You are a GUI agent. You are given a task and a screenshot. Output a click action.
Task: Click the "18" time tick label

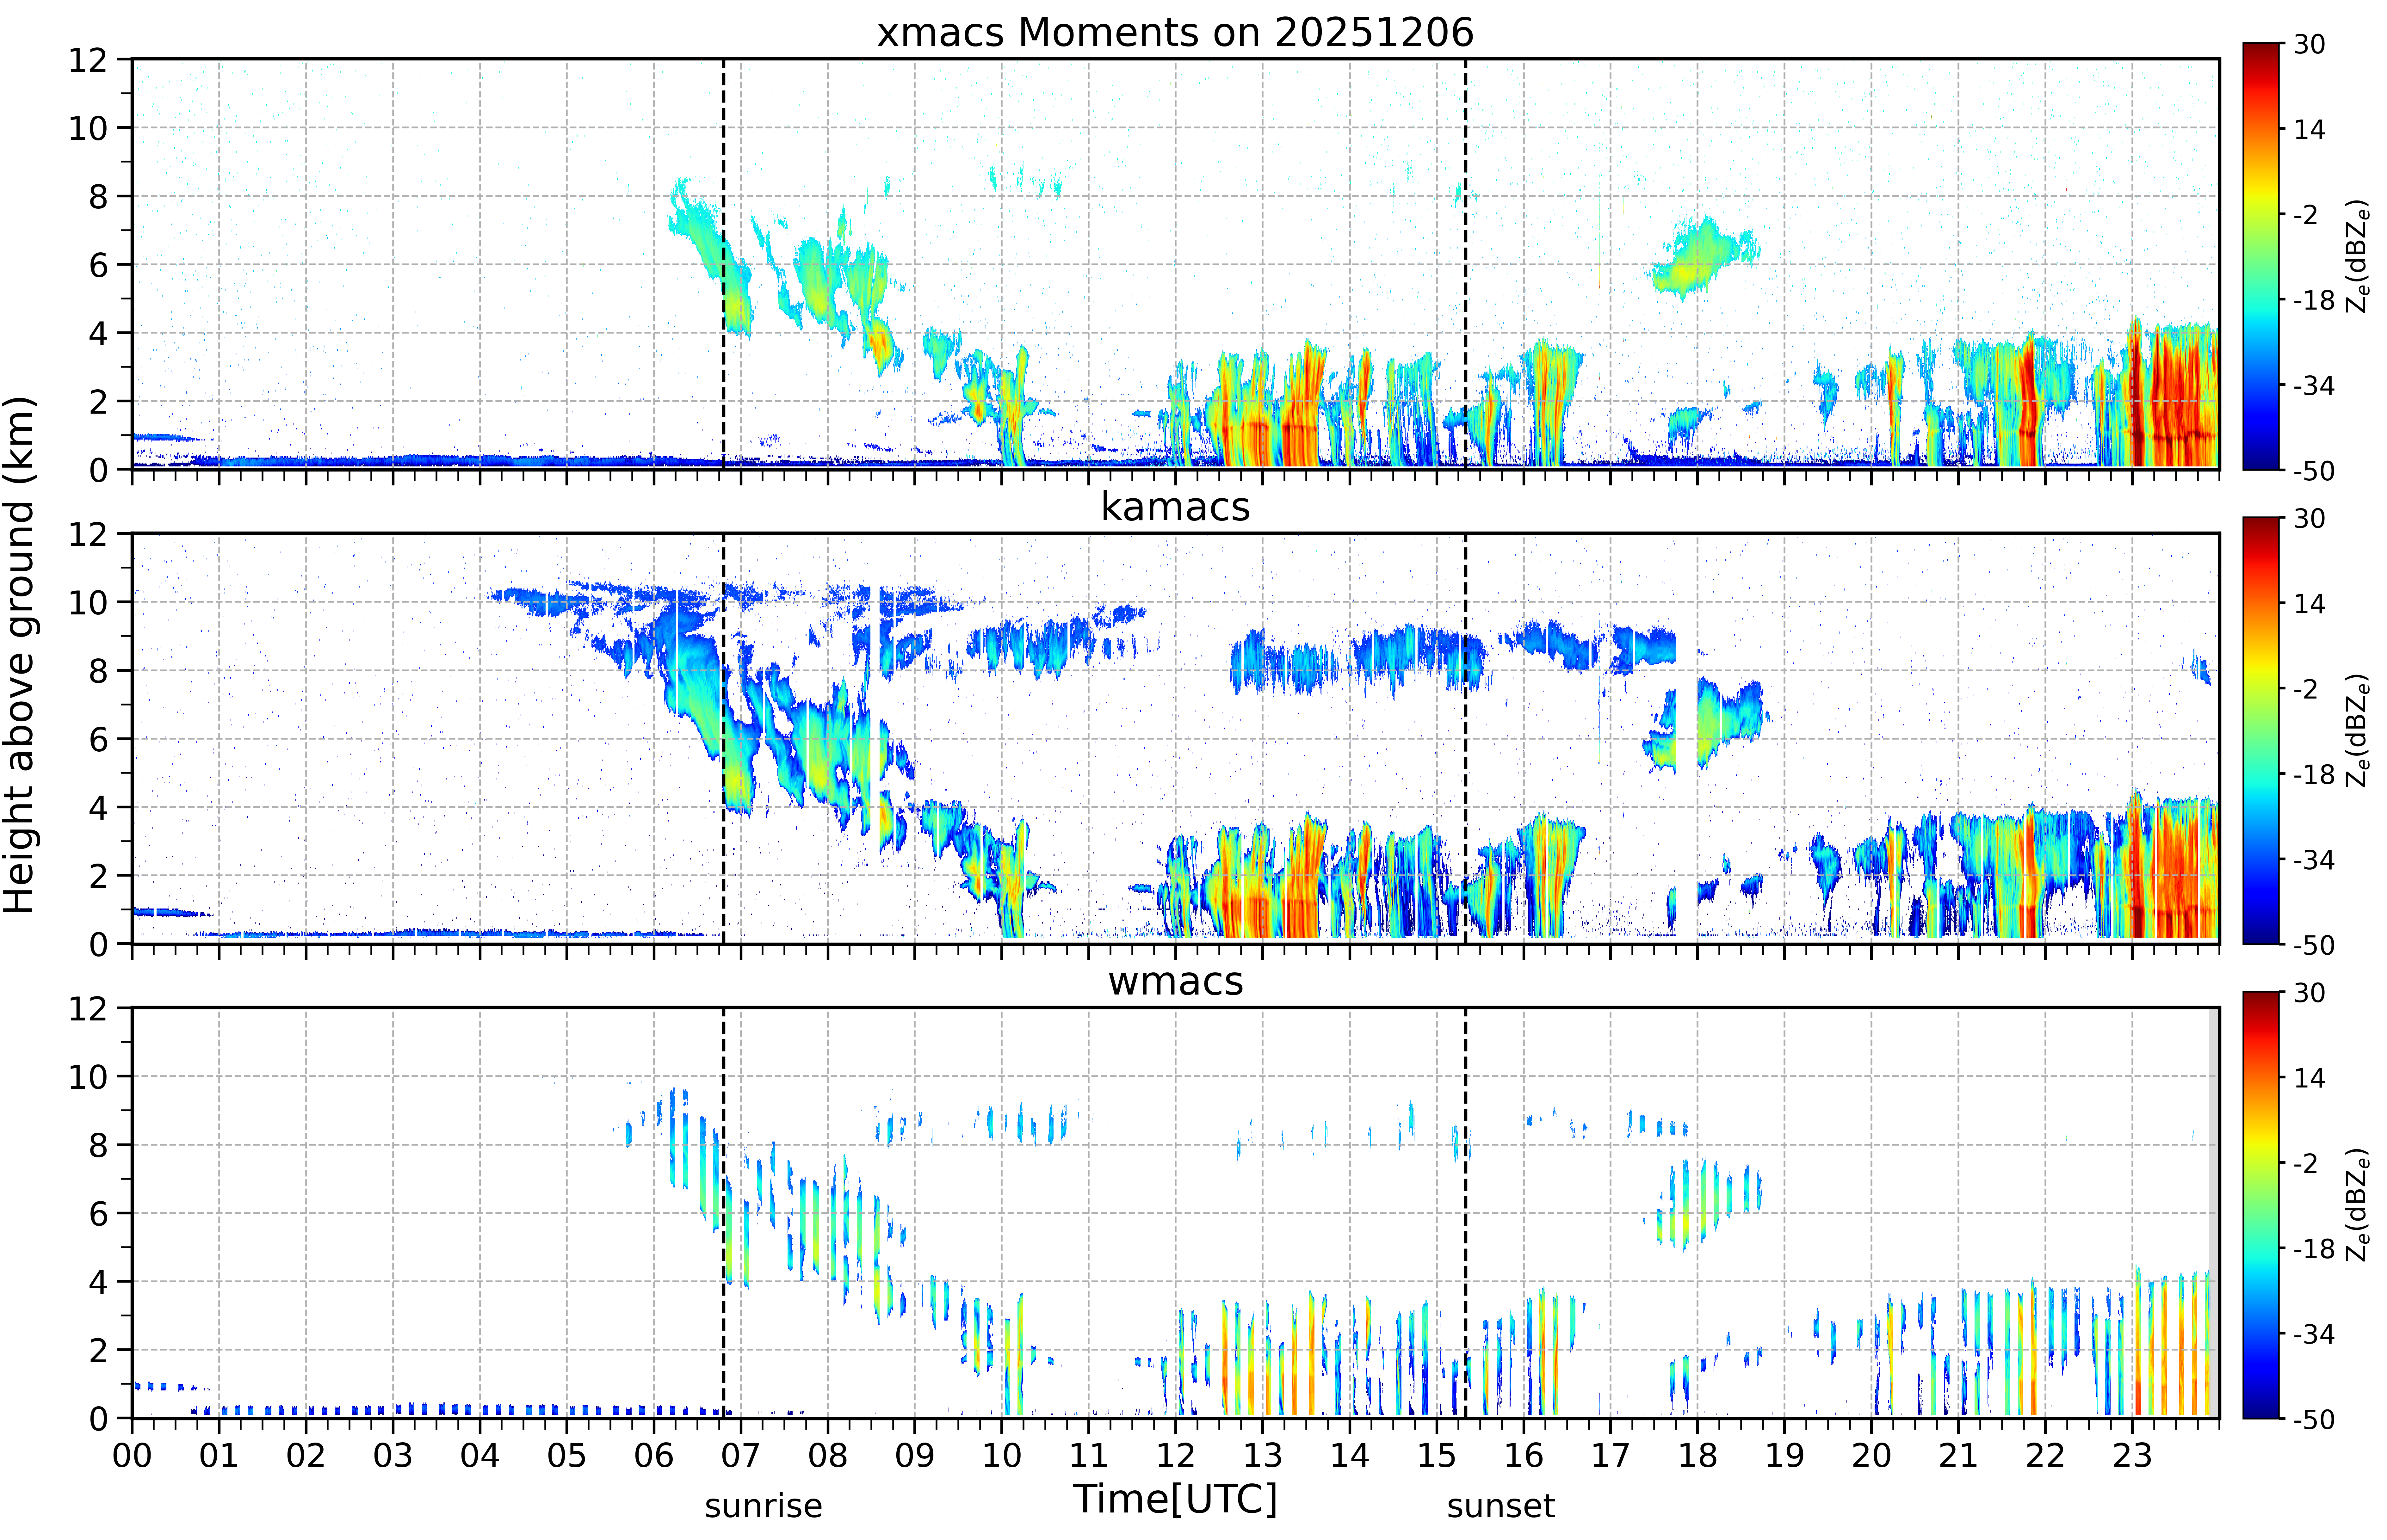point(1698,1456)
